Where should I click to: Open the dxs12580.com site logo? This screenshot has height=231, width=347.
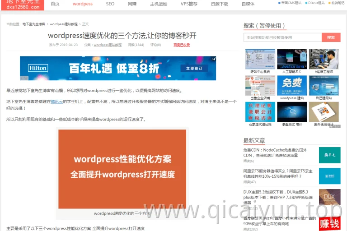tap(23, 5)
